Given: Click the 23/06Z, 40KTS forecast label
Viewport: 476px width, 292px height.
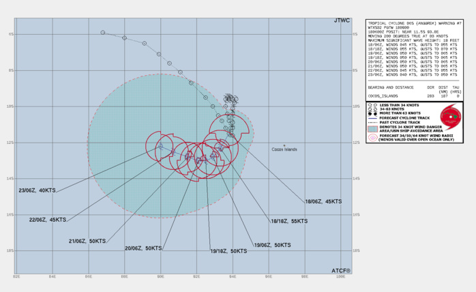Looking at the screenshot, I should coord(37,191).
